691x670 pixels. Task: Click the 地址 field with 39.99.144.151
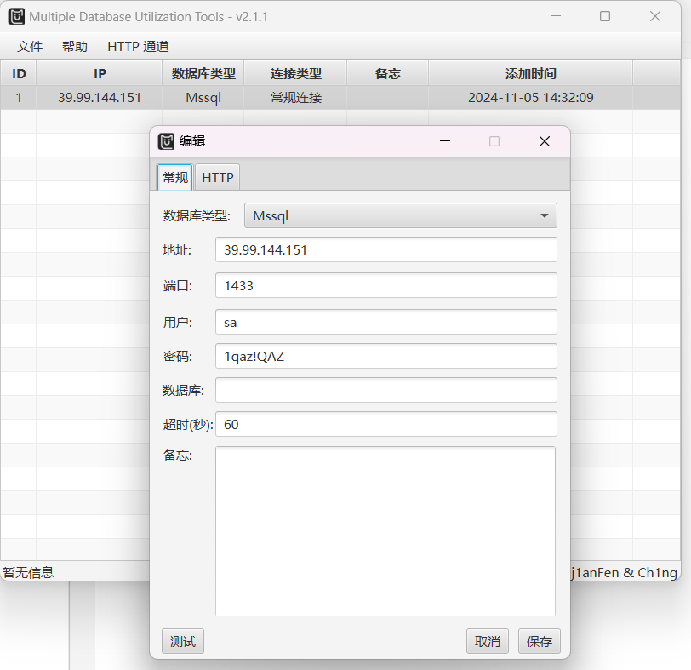tap(386, 249)
